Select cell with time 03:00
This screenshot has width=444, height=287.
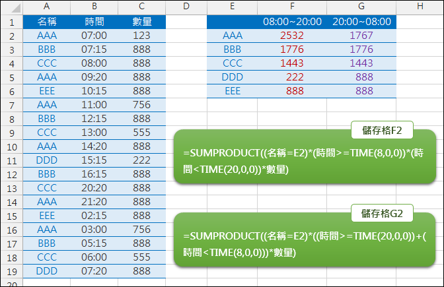(x=94, y=230)
